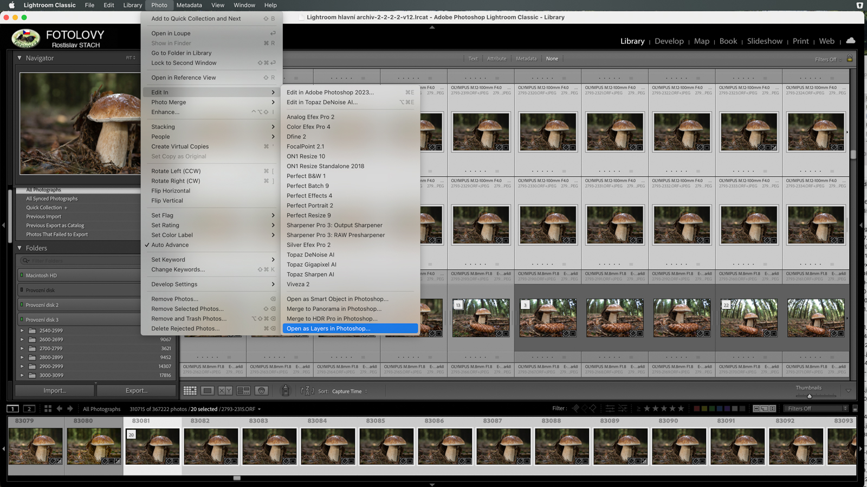Screen dimensions: 867x487
Task: Choose Open as Layers in Photoshop
Action: (350, 328)
